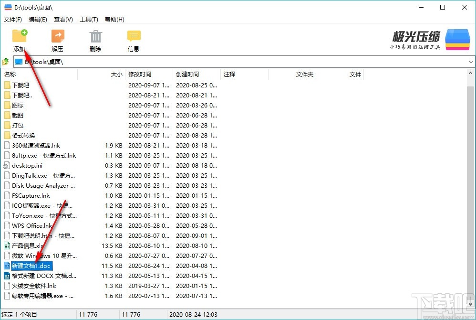Open the Info (信息) toolbar icon

point(134,36)
